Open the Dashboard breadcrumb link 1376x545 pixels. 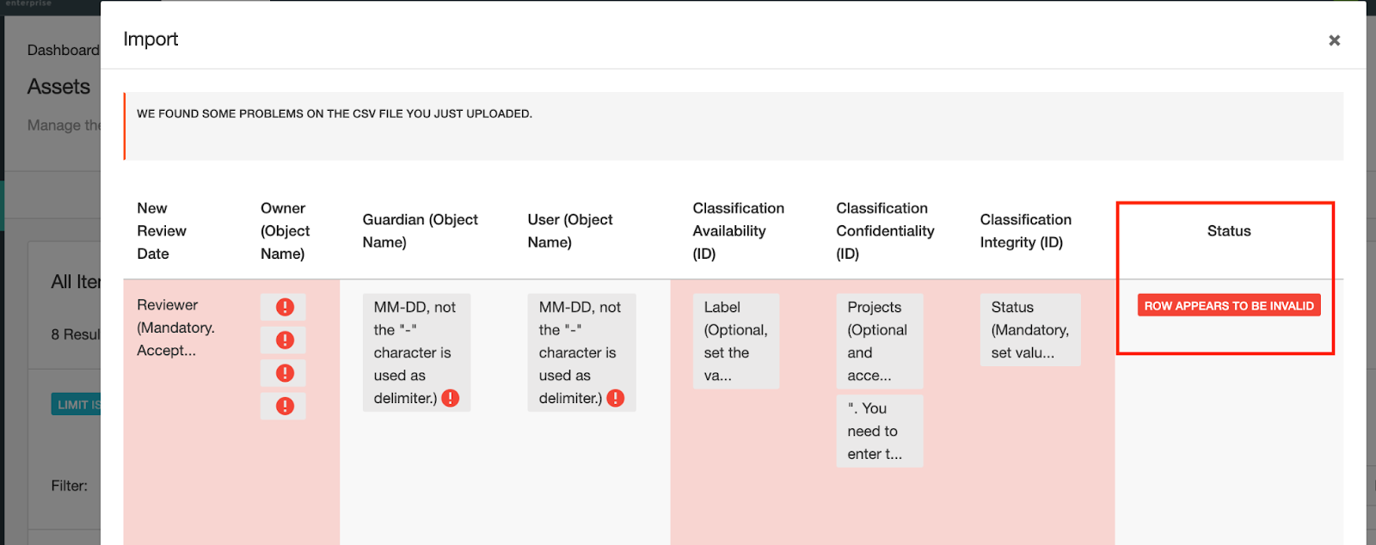point(63,50)
